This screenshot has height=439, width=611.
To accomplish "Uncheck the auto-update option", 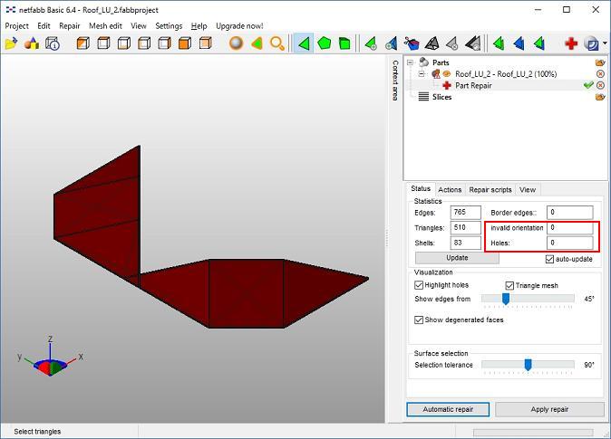I will tap(549, 259).
